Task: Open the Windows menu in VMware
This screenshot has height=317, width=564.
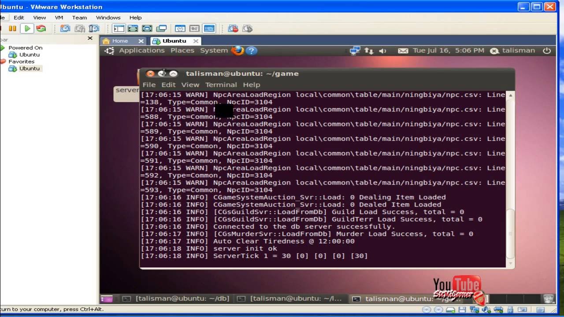Action: click(108, 18)
